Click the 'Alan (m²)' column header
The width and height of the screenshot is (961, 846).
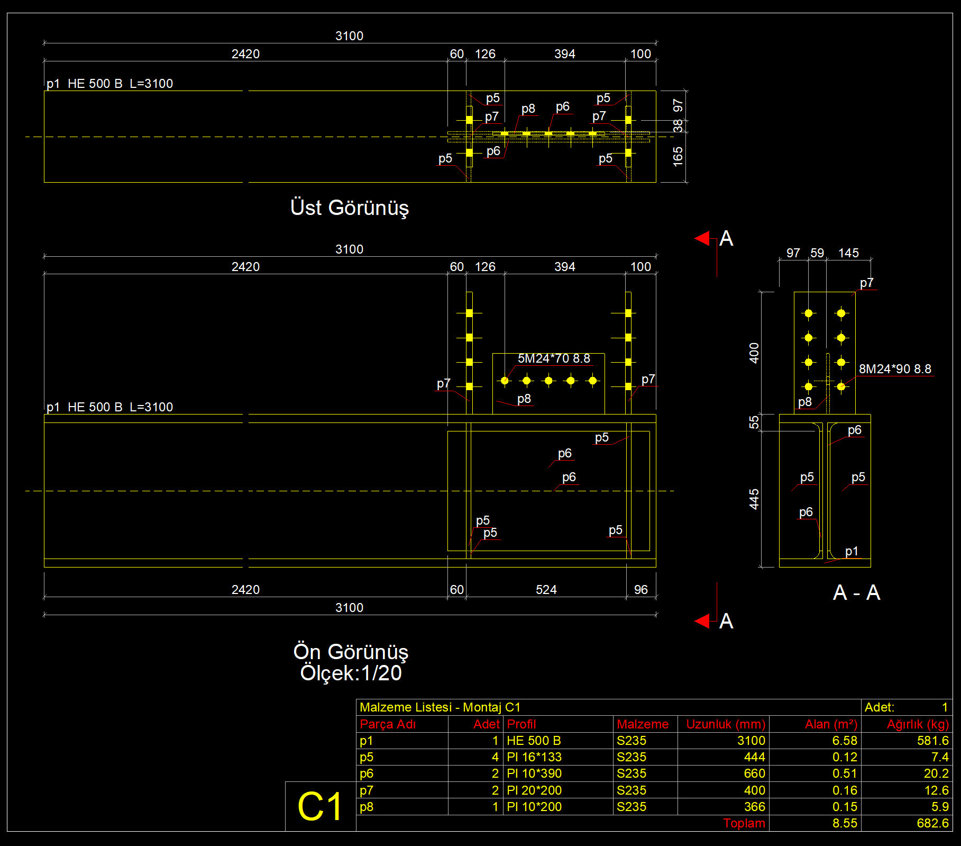pyautogui.click(x=831, y=724)
